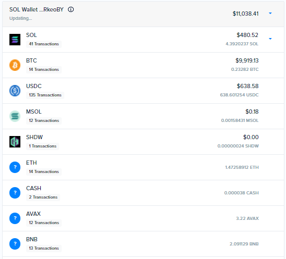Click the 3.22 AVAX balance
This screenshot has width=286, height=259.
(247, 218)
